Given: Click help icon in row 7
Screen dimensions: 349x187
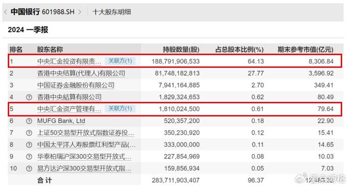Looking at the screenshot, I should click(x=29, y=133).
